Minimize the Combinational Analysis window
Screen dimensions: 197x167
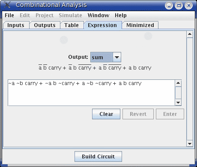(x=169, y=6)
